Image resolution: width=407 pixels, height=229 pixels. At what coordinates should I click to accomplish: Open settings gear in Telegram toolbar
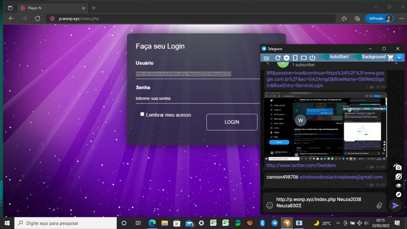tap(286, 58)
